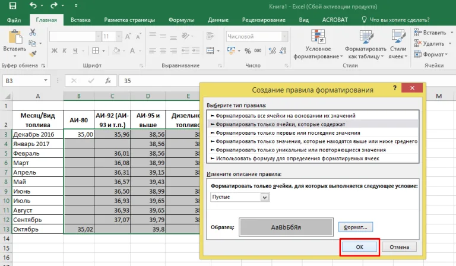Viewport: 456px width, 266px height.
Task: Click the Save icon in quick access toolbar
Action: click(13, 5)
